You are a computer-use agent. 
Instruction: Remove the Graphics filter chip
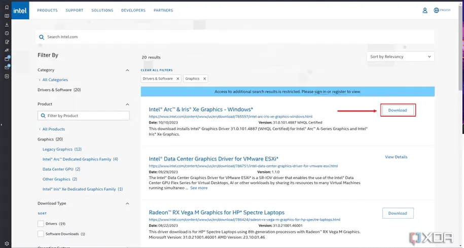point(204,79)
